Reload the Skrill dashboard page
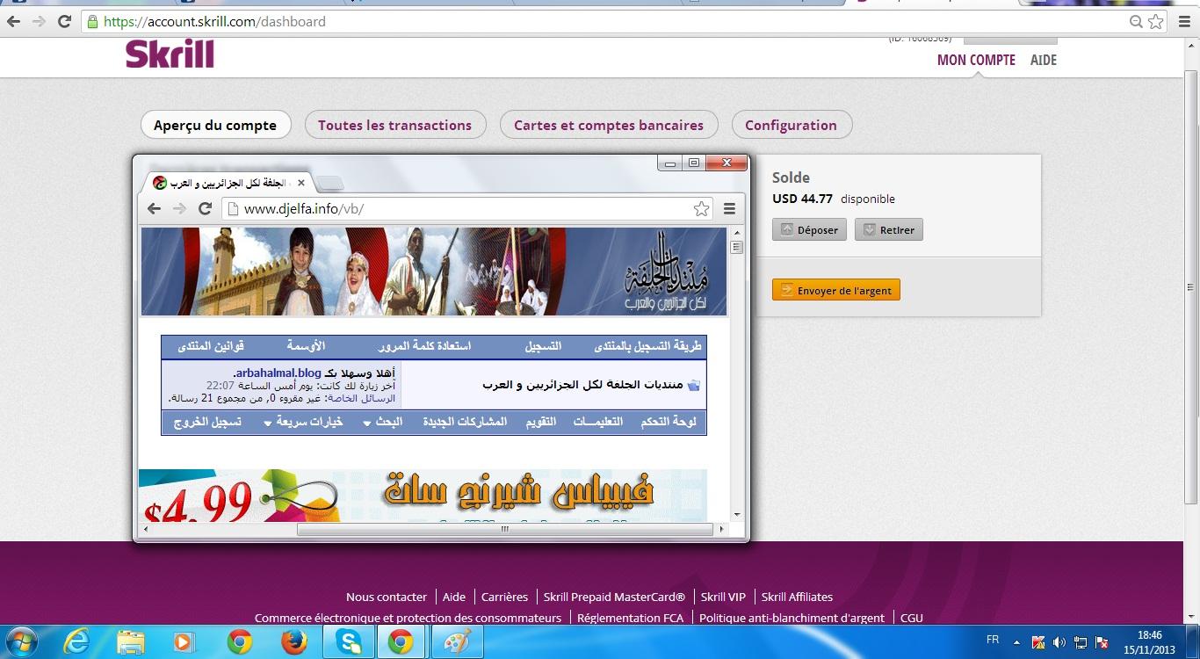Image resolution: width=1200 pixels, height=659 pixels. click(64, 21)
